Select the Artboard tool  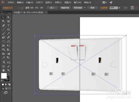point(3,66)
